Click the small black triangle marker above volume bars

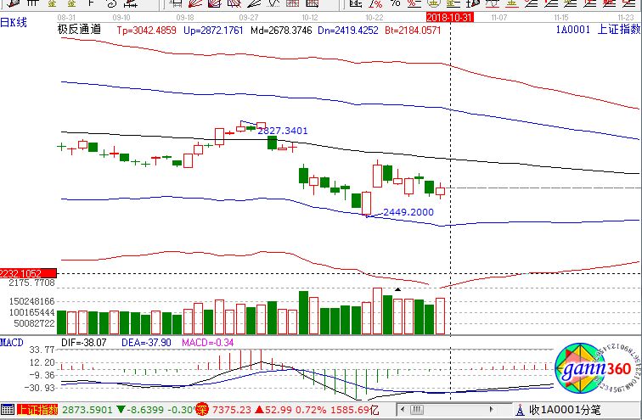[397, 290]
